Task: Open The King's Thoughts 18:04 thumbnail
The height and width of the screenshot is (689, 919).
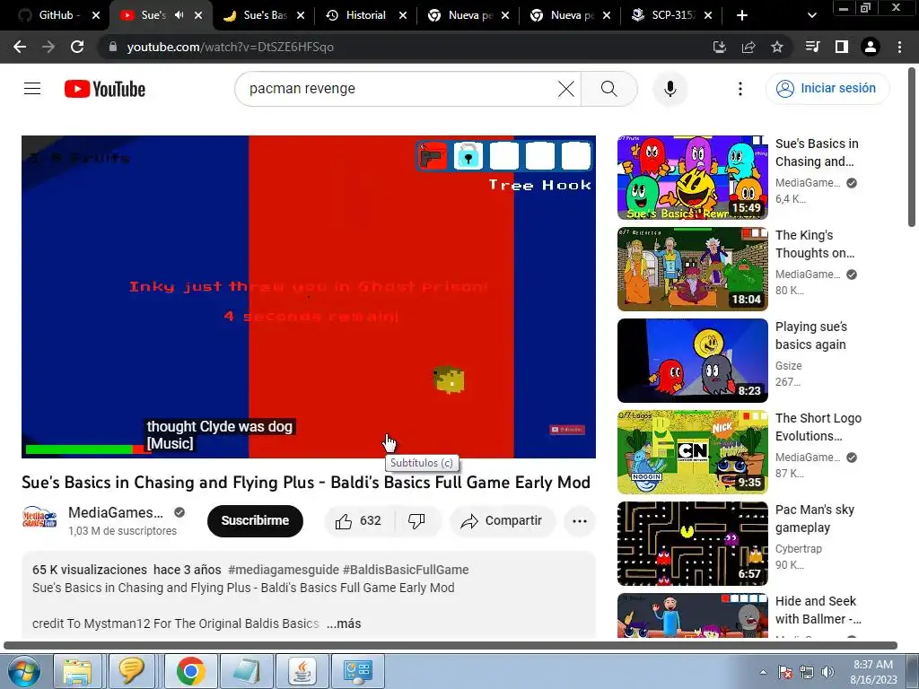Action: pos(692,269)
